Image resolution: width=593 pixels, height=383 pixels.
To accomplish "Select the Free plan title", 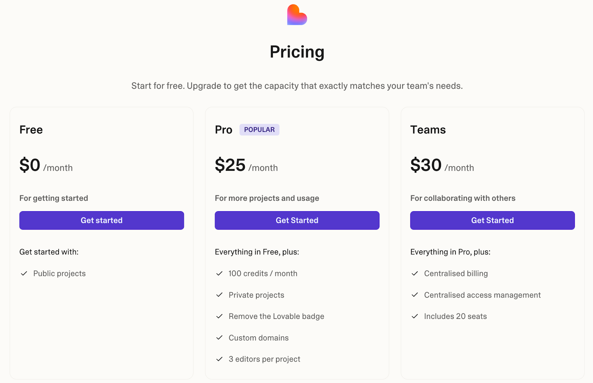I will [x=31, y=130].
